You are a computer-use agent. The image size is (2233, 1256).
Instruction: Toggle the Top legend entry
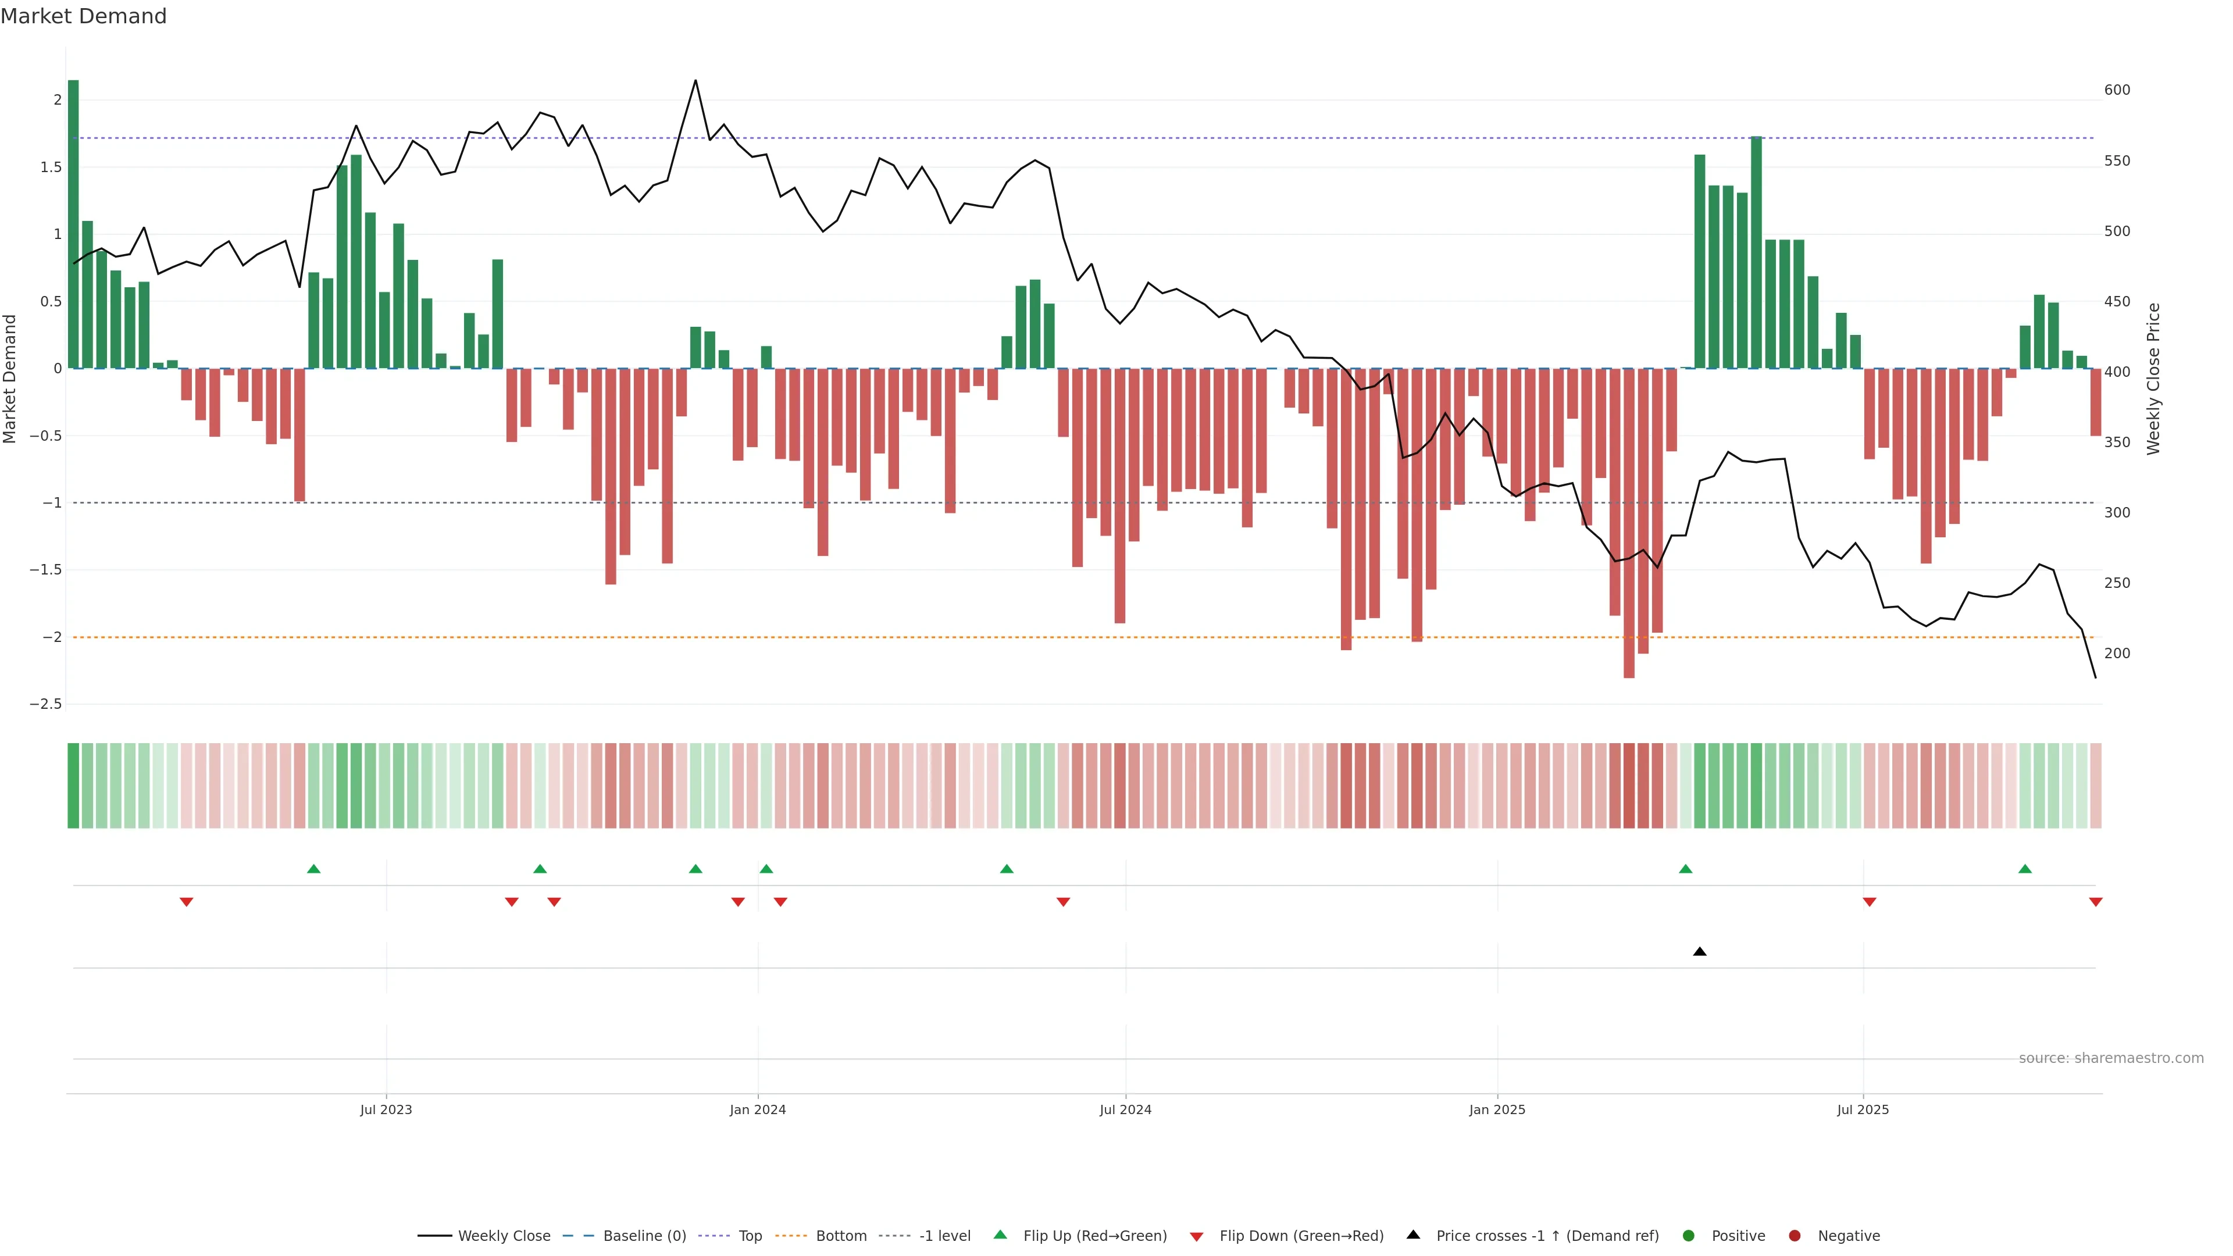[x=750, y=1236]
